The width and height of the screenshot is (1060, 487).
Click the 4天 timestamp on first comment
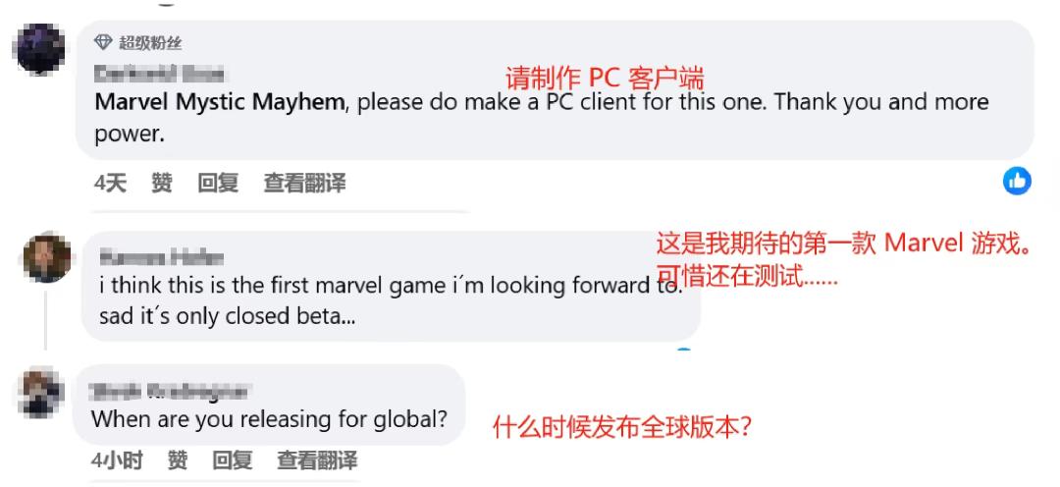pyautogui.click(x=110, y=183)
